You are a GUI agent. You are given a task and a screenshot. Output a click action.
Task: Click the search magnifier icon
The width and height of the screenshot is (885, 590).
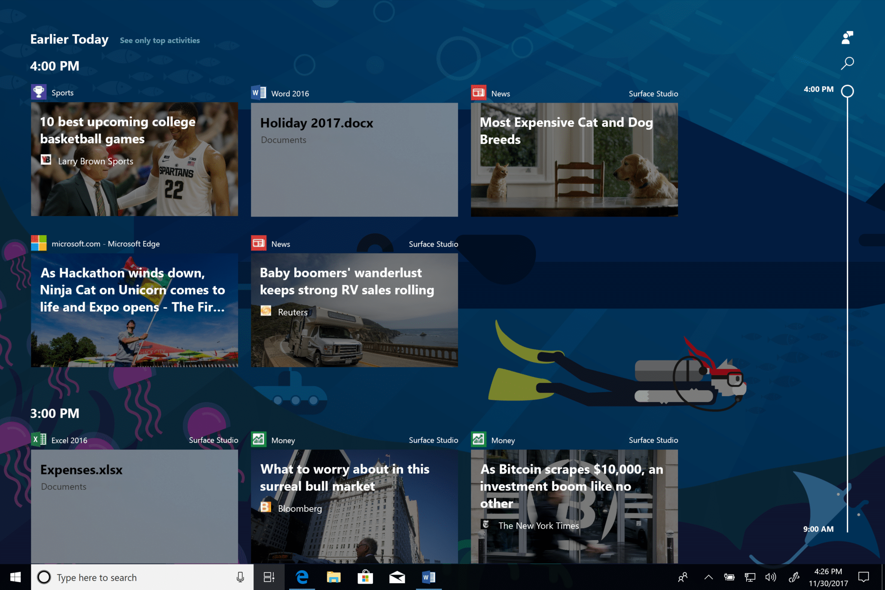point(848,62)
